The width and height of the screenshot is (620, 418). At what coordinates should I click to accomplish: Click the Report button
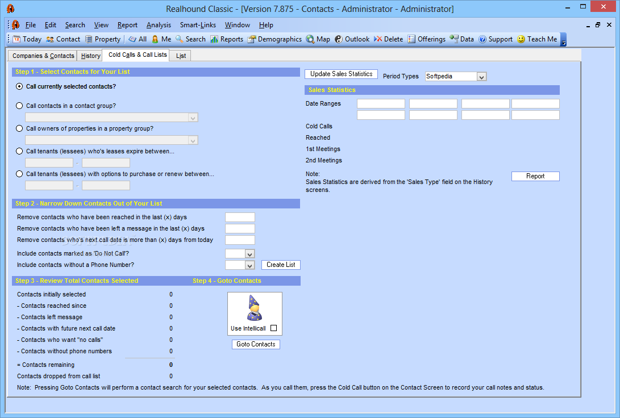(535, 176)
